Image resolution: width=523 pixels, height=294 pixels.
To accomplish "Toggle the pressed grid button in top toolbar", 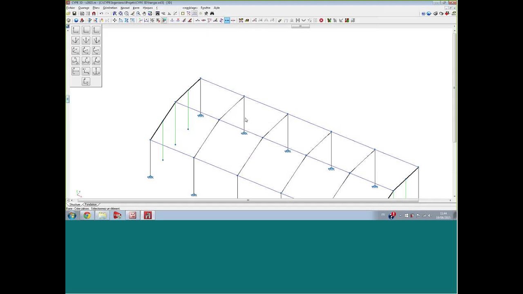I will pyautogui.click(x=194, y=13).
